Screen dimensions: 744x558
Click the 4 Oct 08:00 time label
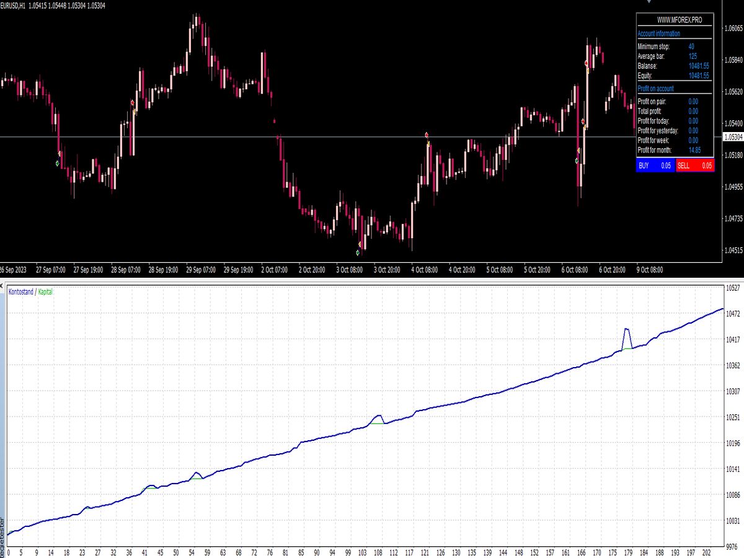point(425,270)
